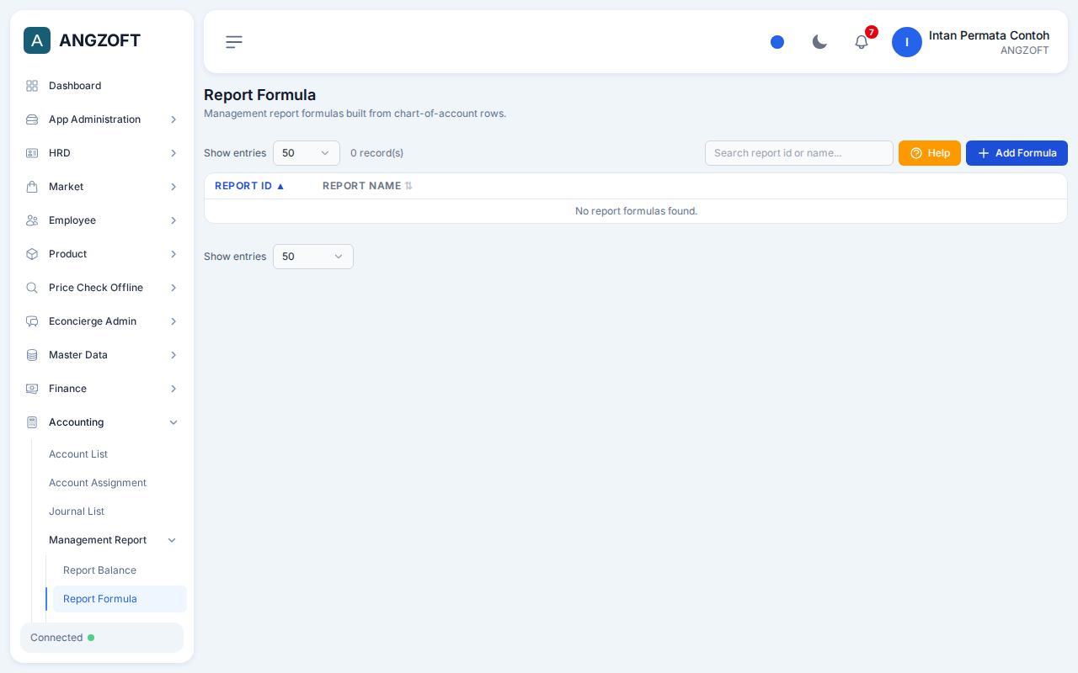Collapse the Accounting menu chevron
Viewport: 1078px width, 673px height.
(173, 422)
